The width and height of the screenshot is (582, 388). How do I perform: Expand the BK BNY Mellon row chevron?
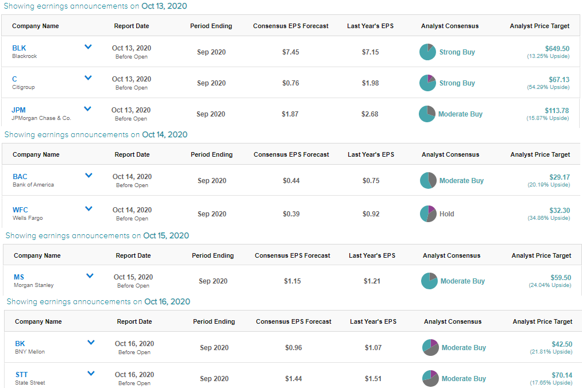point(91,343)
